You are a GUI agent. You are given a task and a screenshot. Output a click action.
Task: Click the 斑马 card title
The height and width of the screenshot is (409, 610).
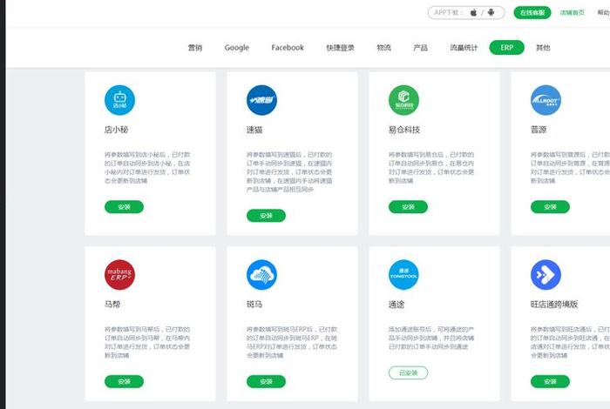254,304
